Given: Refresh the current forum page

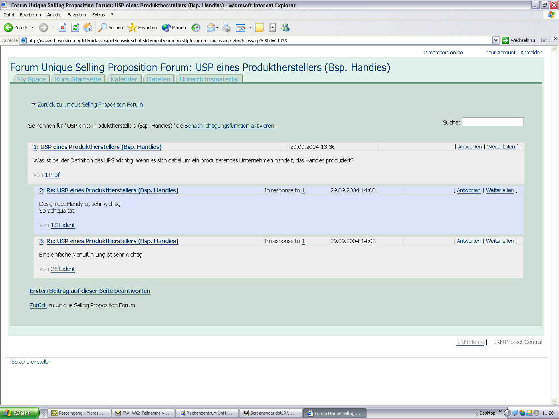Looking at the screenshot, I should click(x=75, y=27).
